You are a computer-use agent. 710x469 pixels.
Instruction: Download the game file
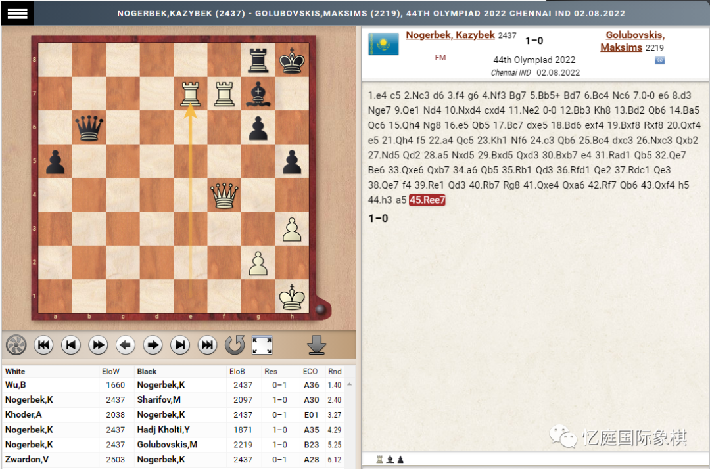coord(316,345)
